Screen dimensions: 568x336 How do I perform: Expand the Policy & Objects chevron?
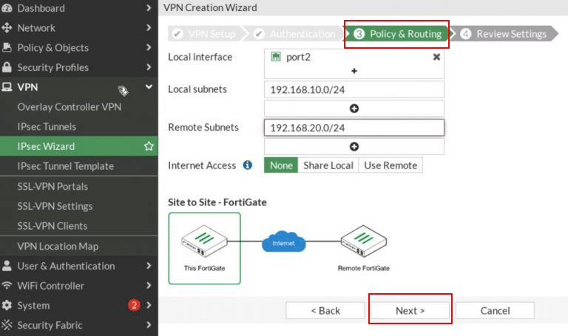coord(149,47)
